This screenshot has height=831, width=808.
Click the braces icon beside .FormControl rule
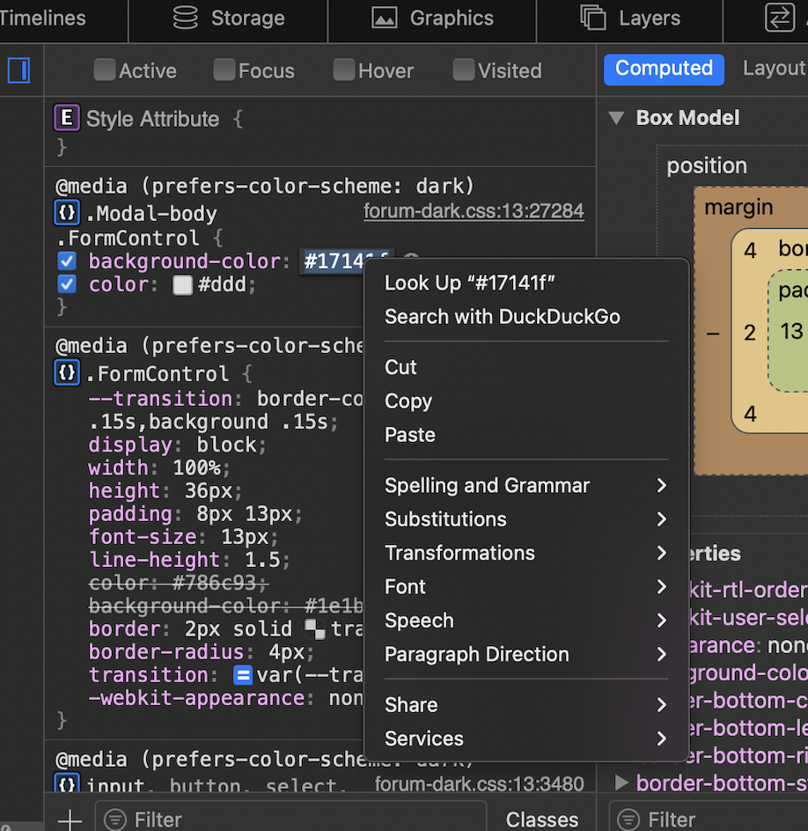tap(67, 373)
